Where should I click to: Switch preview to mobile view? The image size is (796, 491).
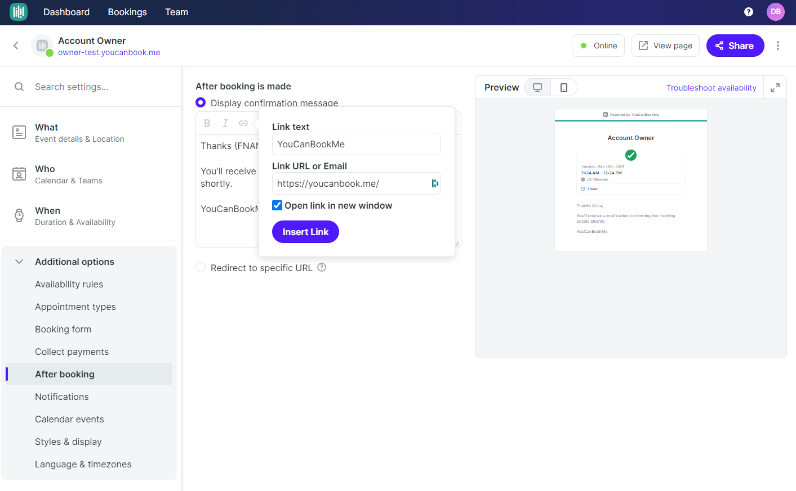[x=563, y=87]
